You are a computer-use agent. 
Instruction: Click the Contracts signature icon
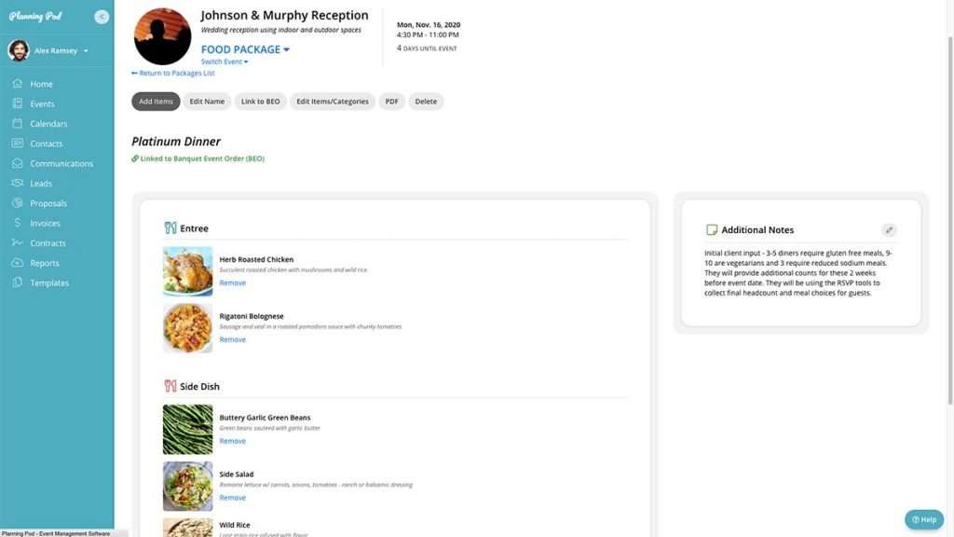pyautogui.click(x=17, y=243)
